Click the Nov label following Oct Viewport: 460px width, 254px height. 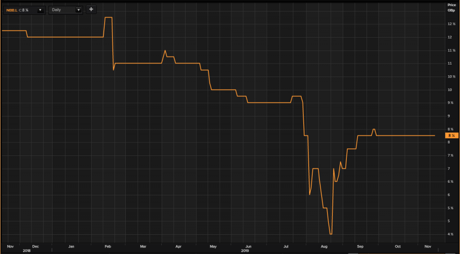(x=428, y=246)
